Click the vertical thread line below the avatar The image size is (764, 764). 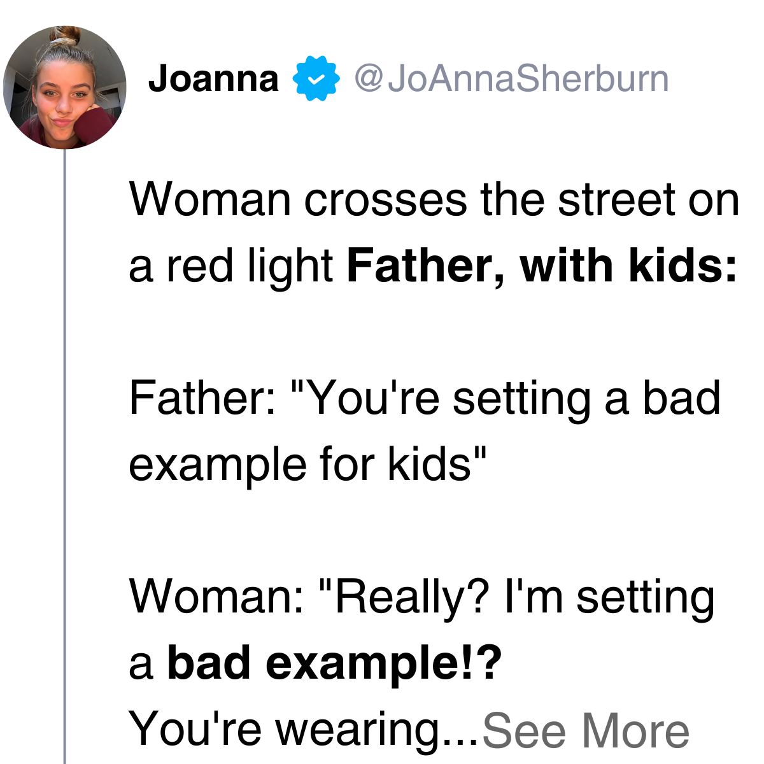tap(65, 456)
